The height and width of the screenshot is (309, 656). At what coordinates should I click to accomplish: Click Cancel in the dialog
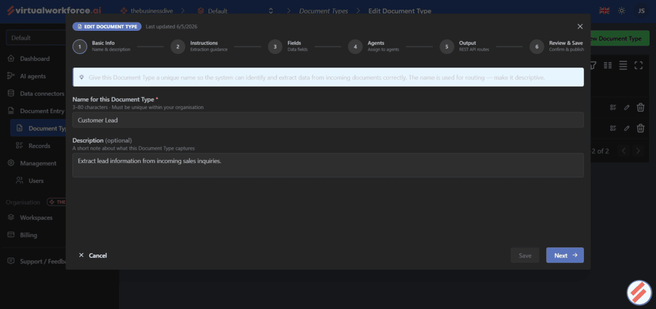click(93, 256)
